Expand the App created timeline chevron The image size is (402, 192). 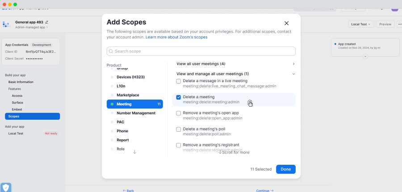pyautogui.click(x=365, y=56)
